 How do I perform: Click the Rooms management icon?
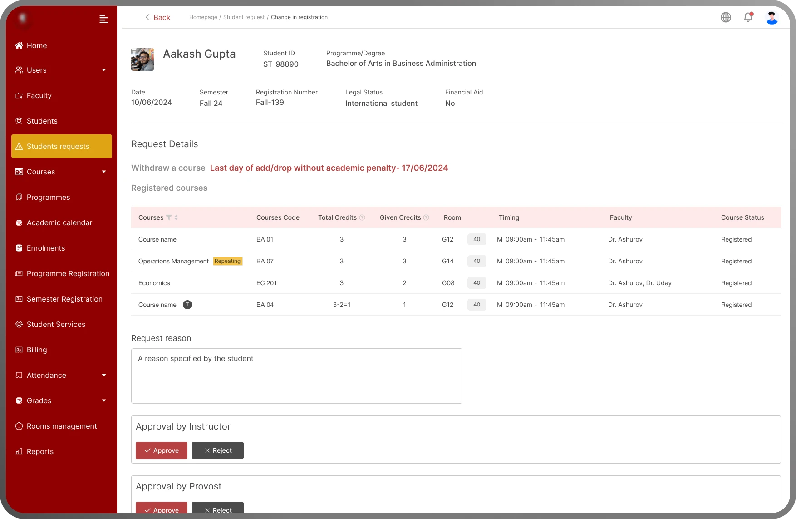click(x=19, y=426)
